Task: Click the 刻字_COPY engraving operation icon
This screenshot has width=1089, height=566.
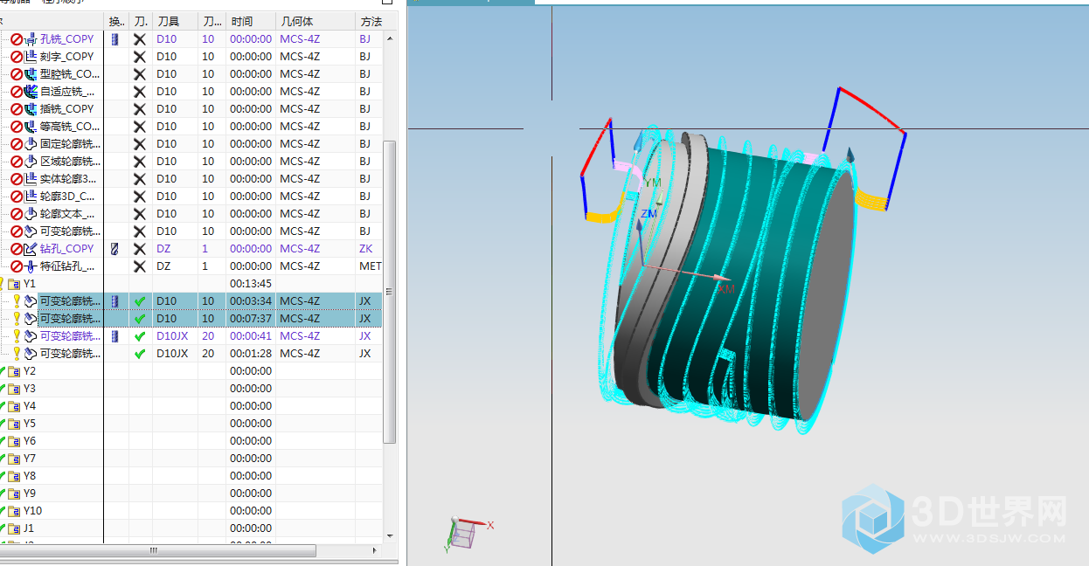Action: click(31, 56)
